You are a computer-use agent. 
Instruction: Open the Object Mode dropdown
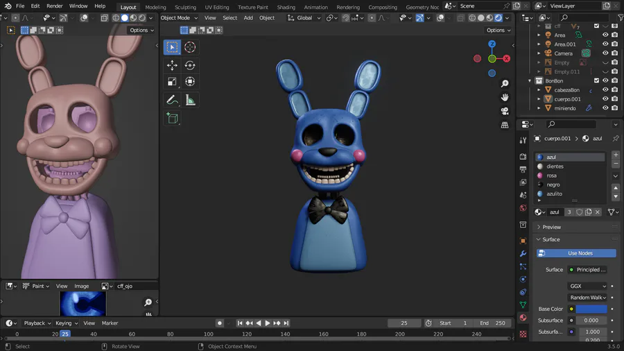tap(177, 18)
